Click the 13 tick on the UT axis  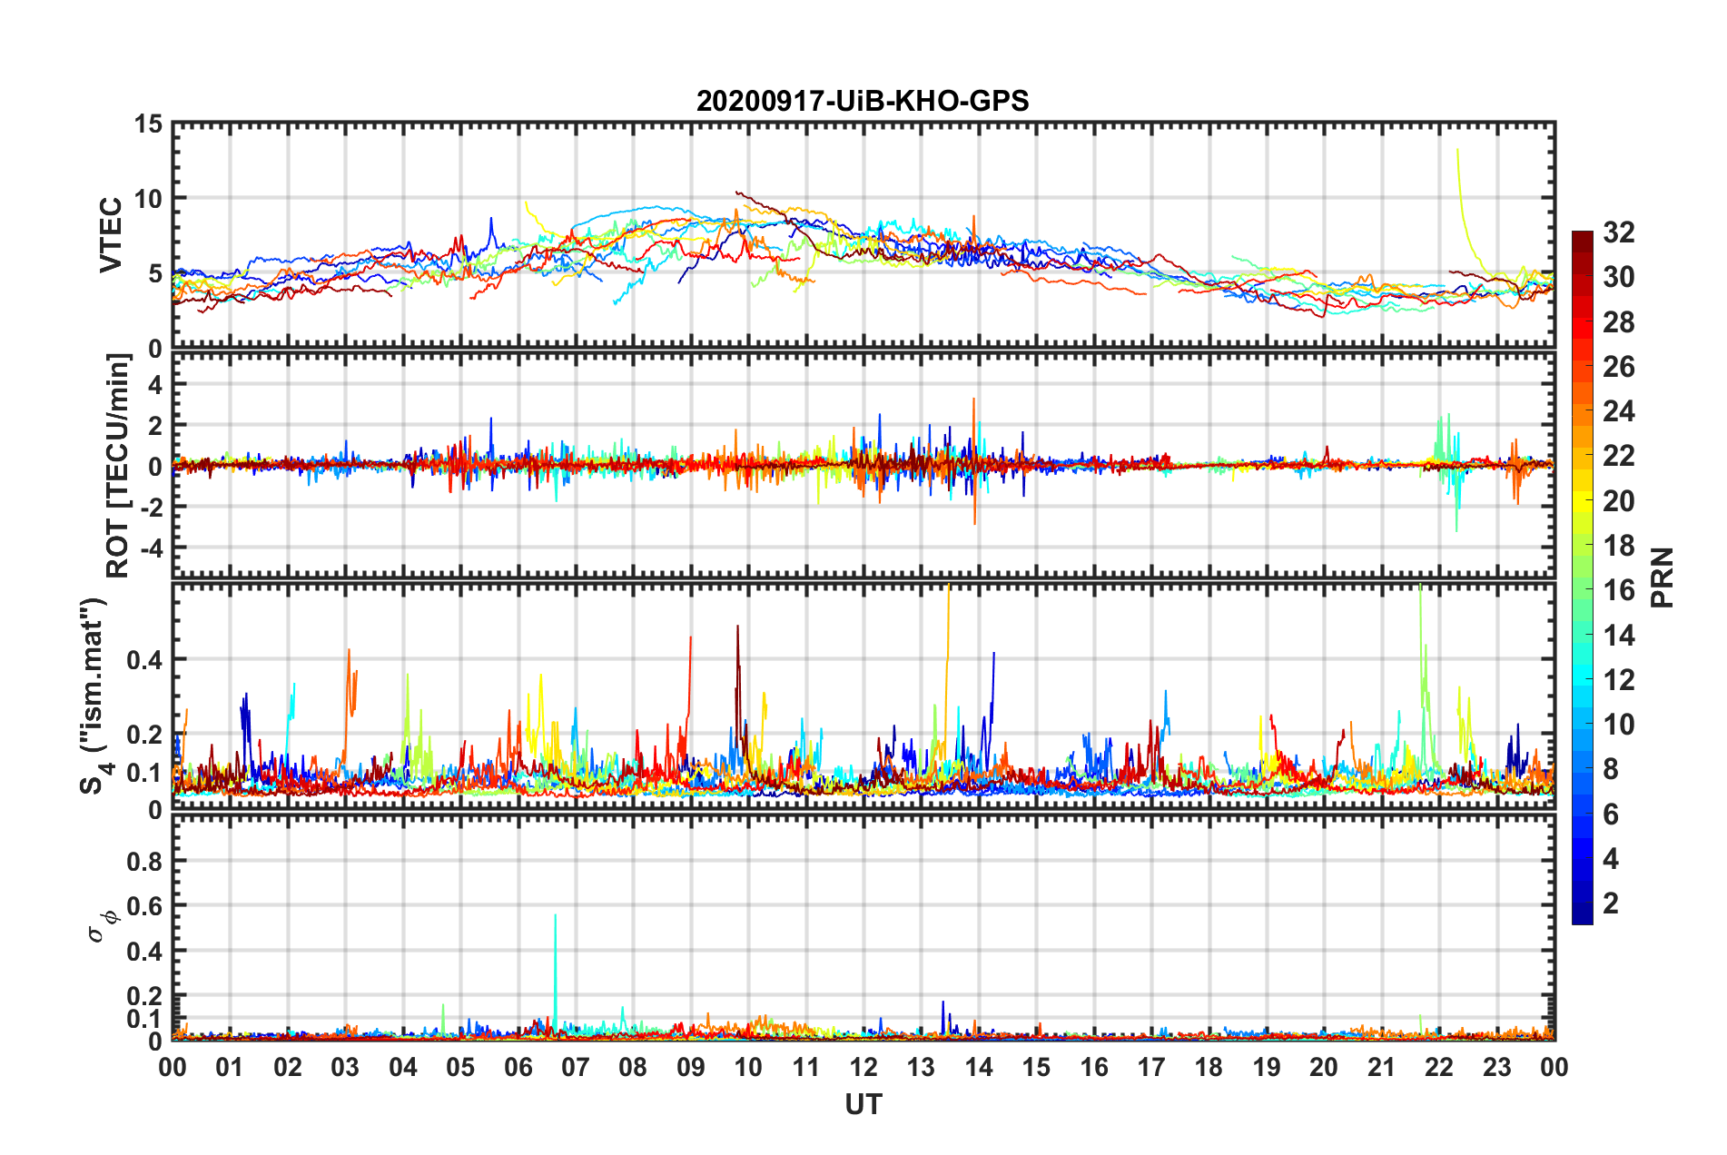click(921, 1067)
